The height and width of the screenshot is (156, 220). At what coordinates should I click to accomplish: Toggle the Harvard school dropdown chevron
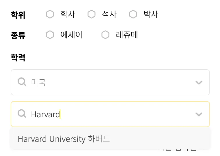pos(199,114)
